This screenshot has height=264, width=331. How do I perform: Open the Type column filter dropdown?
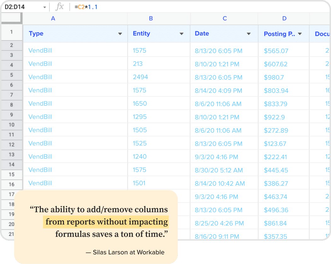coord(120,34)
